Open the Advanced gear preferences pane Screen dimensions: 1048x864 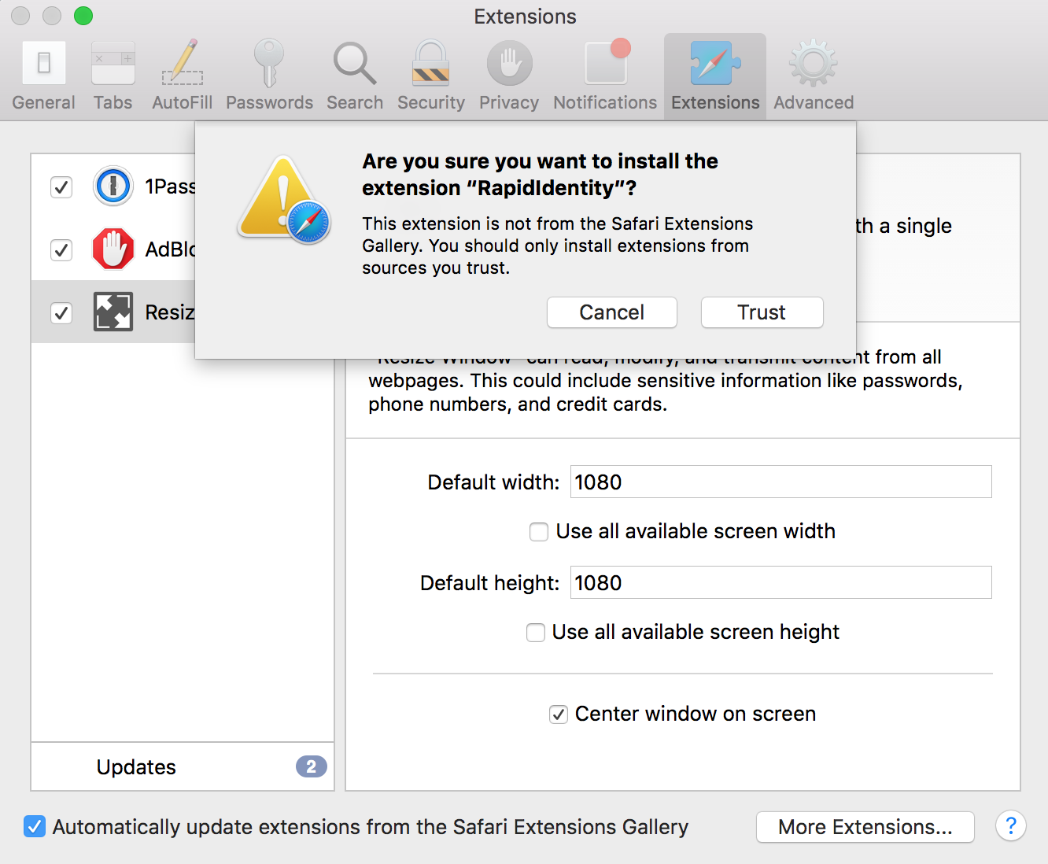[814, 76]
